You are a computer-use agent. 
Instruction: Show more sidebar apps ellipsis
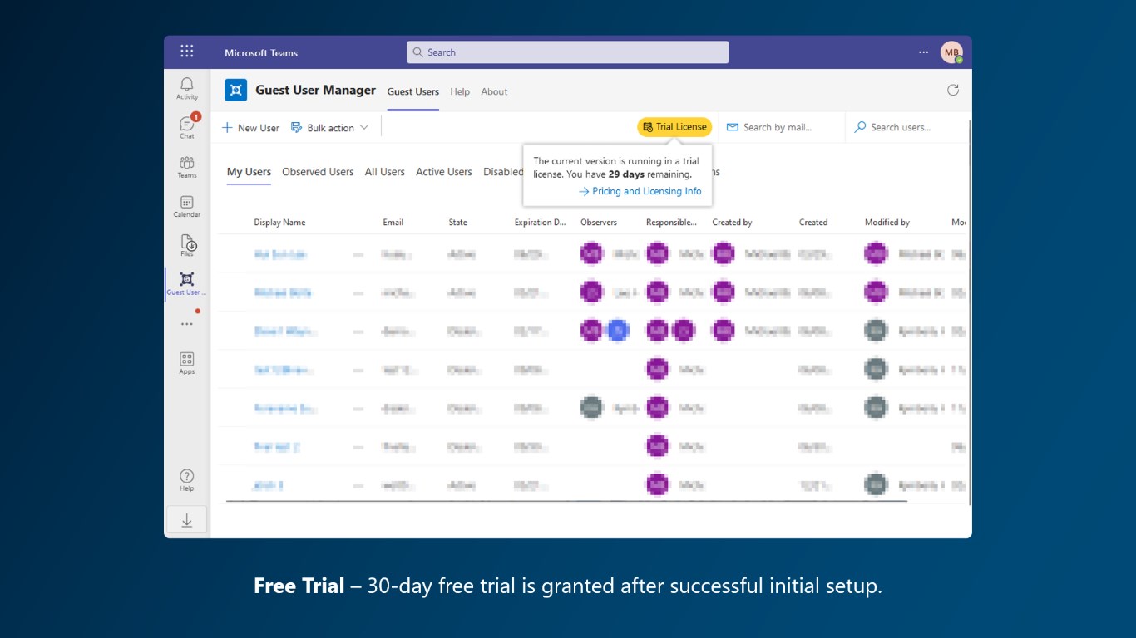click(187, 324)
